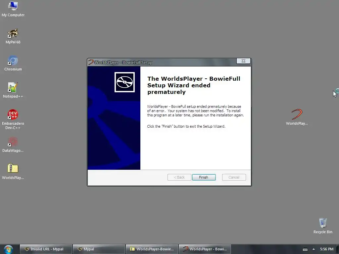Select the Chromium desktop shortcut
This screenshot has width=339, height=254.
pos(13,63)
